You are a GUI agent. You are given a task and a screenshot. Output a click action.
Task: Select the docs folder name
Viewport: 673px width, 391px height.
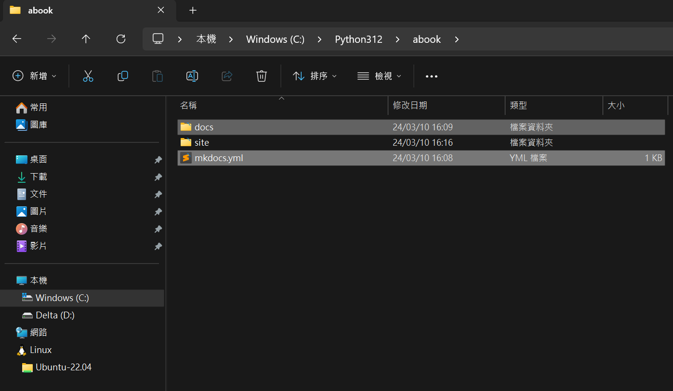[204, 127]
